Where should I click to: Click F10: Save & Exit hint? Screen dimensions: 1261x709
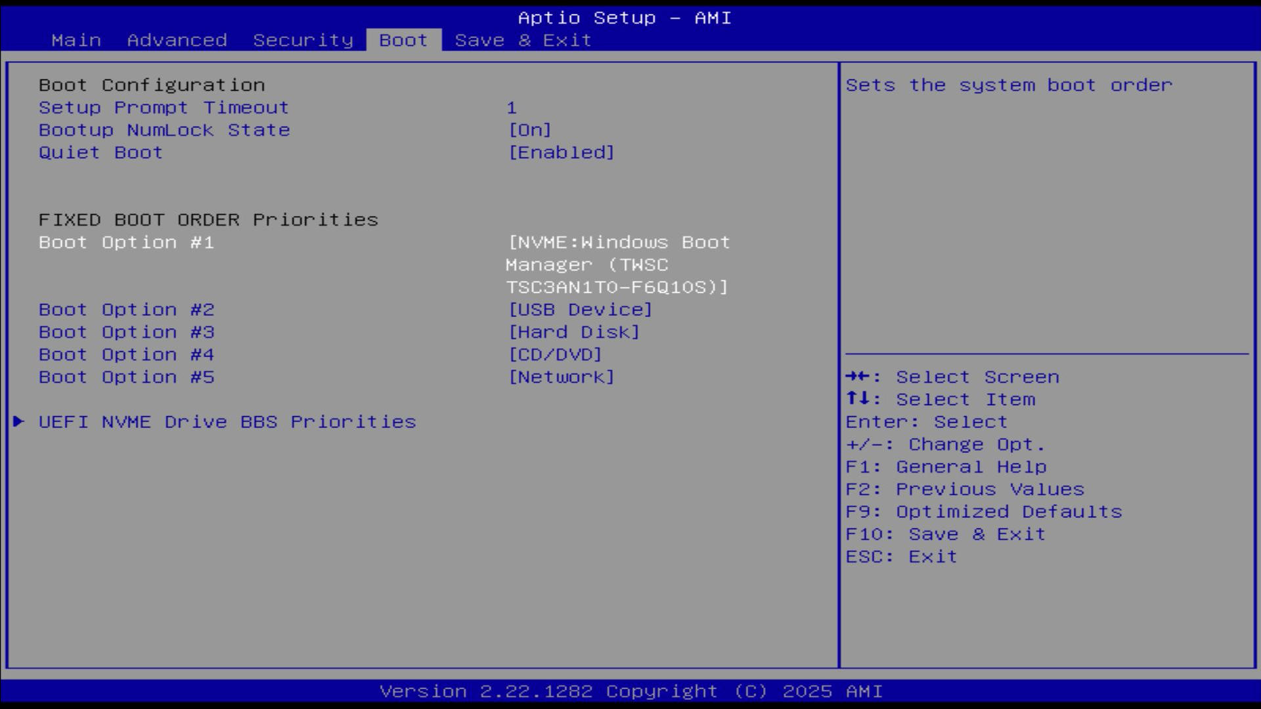945,534
